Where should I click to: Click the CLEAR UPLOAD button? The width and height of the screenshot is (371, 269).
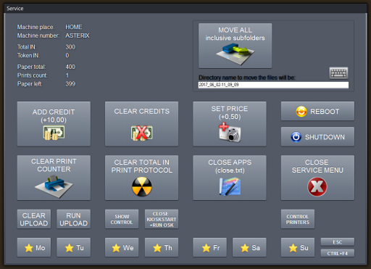click(x=34, y=219)
